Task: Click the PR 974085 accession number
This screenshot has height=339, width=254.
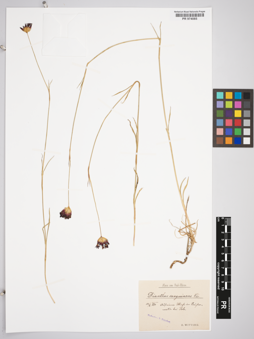Action: coord(190,19)
